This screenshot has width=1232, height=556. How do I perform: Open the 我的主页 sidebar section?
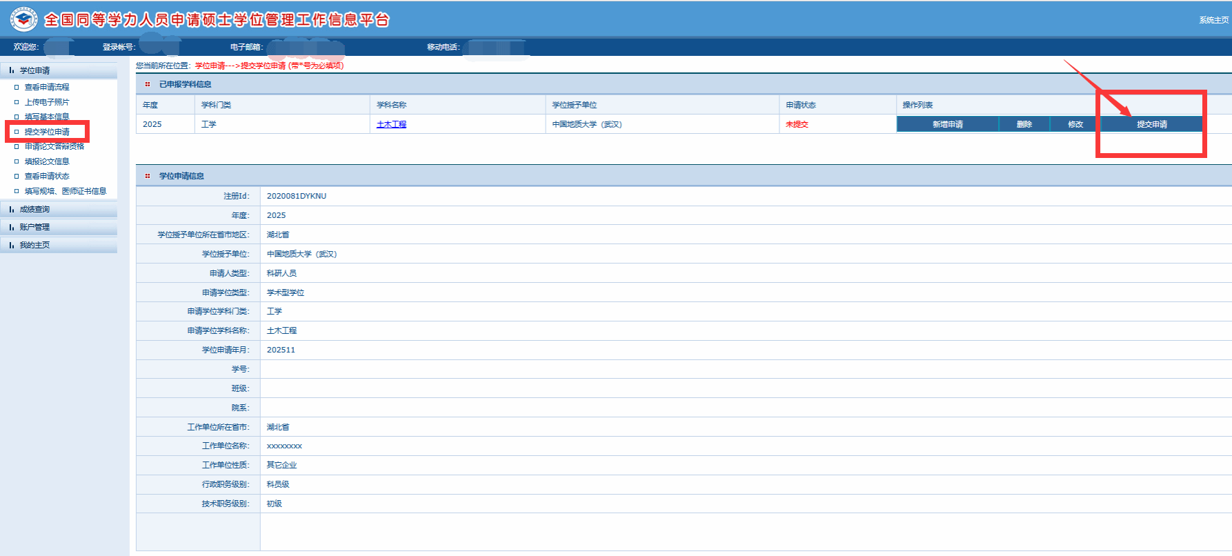point(34,245)
